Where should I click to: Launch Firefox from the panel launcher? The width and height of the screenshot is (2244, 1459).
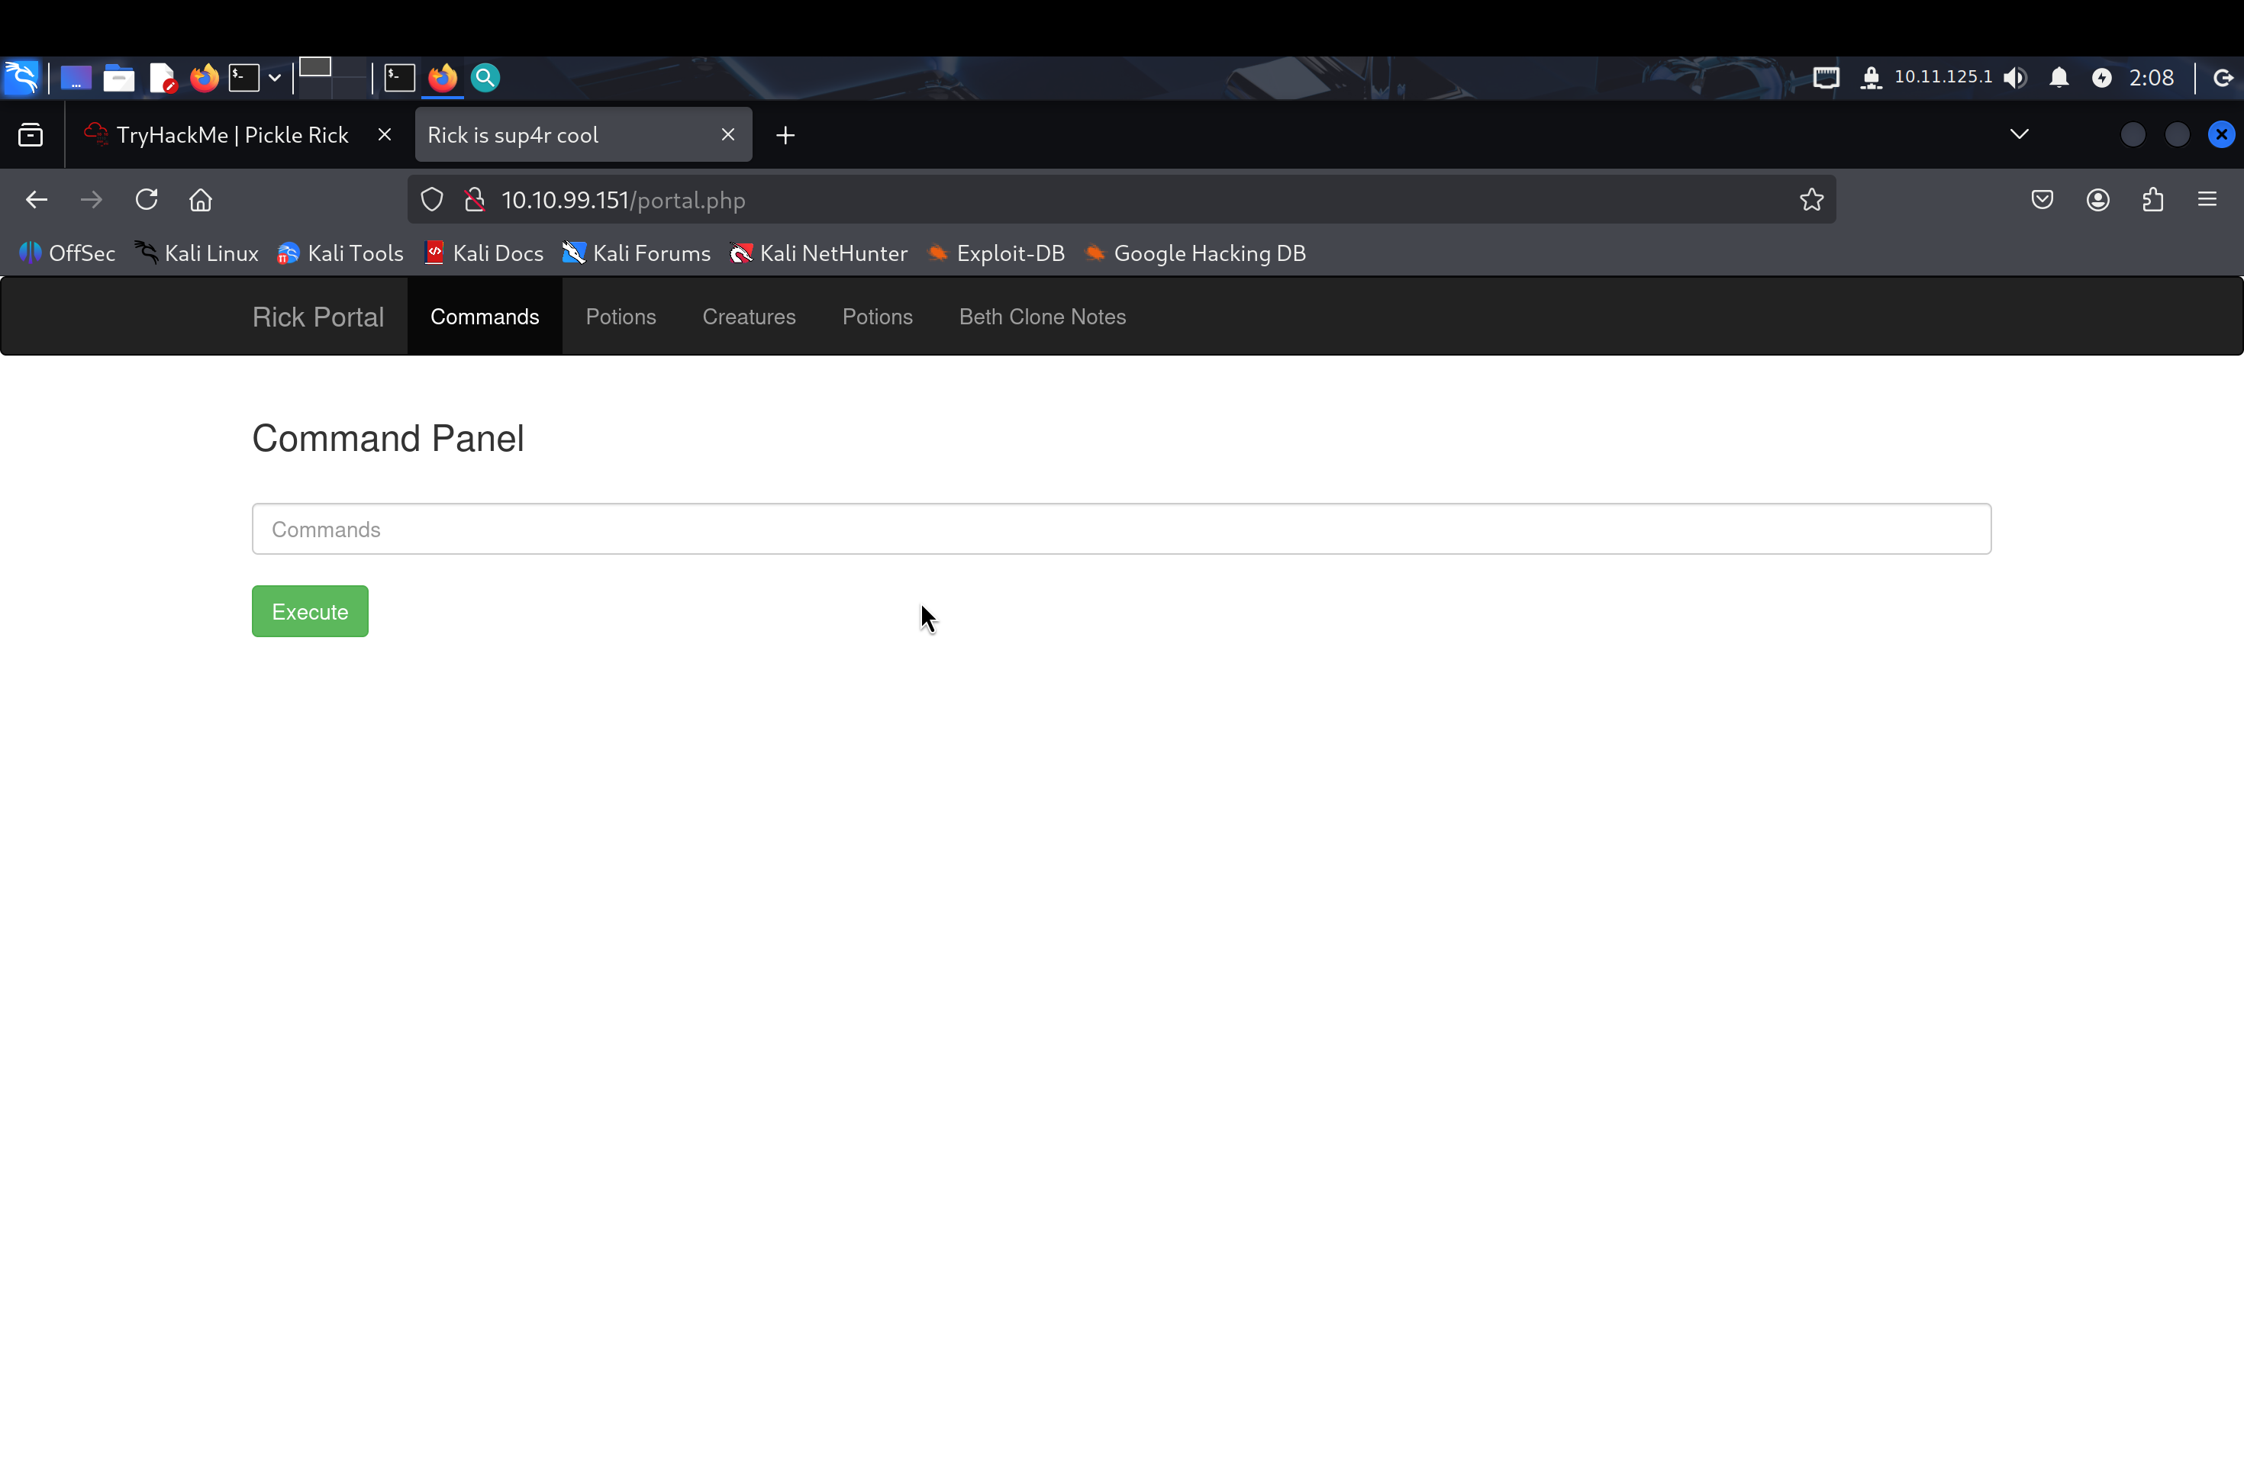pyautogui.click(x=204, y=77)
